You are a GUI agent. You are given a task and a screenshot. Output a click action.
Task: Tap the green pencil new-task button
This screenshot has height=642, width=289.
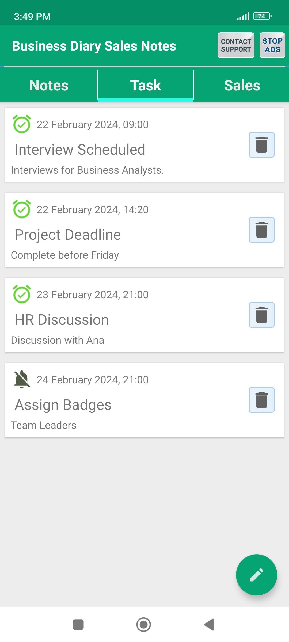(256, 575)
